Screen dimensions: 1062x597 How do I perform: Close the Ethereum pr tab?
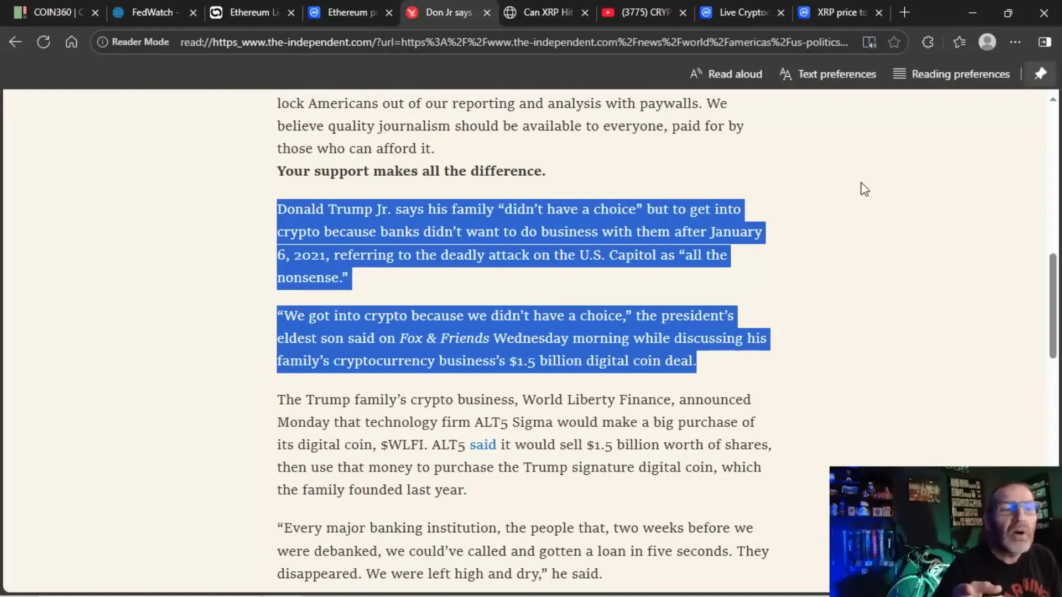point(389,13)
